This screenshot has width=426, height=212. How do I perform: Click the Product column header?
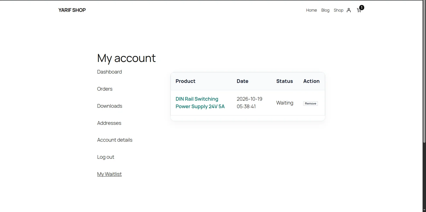(x=185, y=81)
